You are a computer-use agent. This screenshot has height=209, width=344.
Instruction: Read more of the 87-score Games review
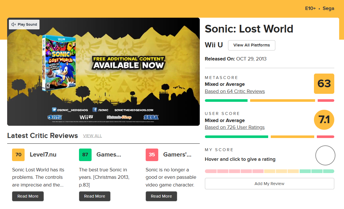pyautogui.click(x=94, y=196)
